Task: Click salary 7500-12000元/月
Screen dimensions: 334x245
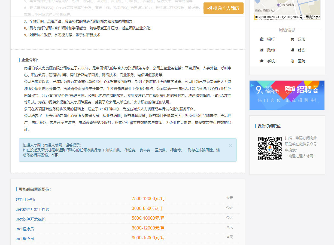Action: [148, 199]
